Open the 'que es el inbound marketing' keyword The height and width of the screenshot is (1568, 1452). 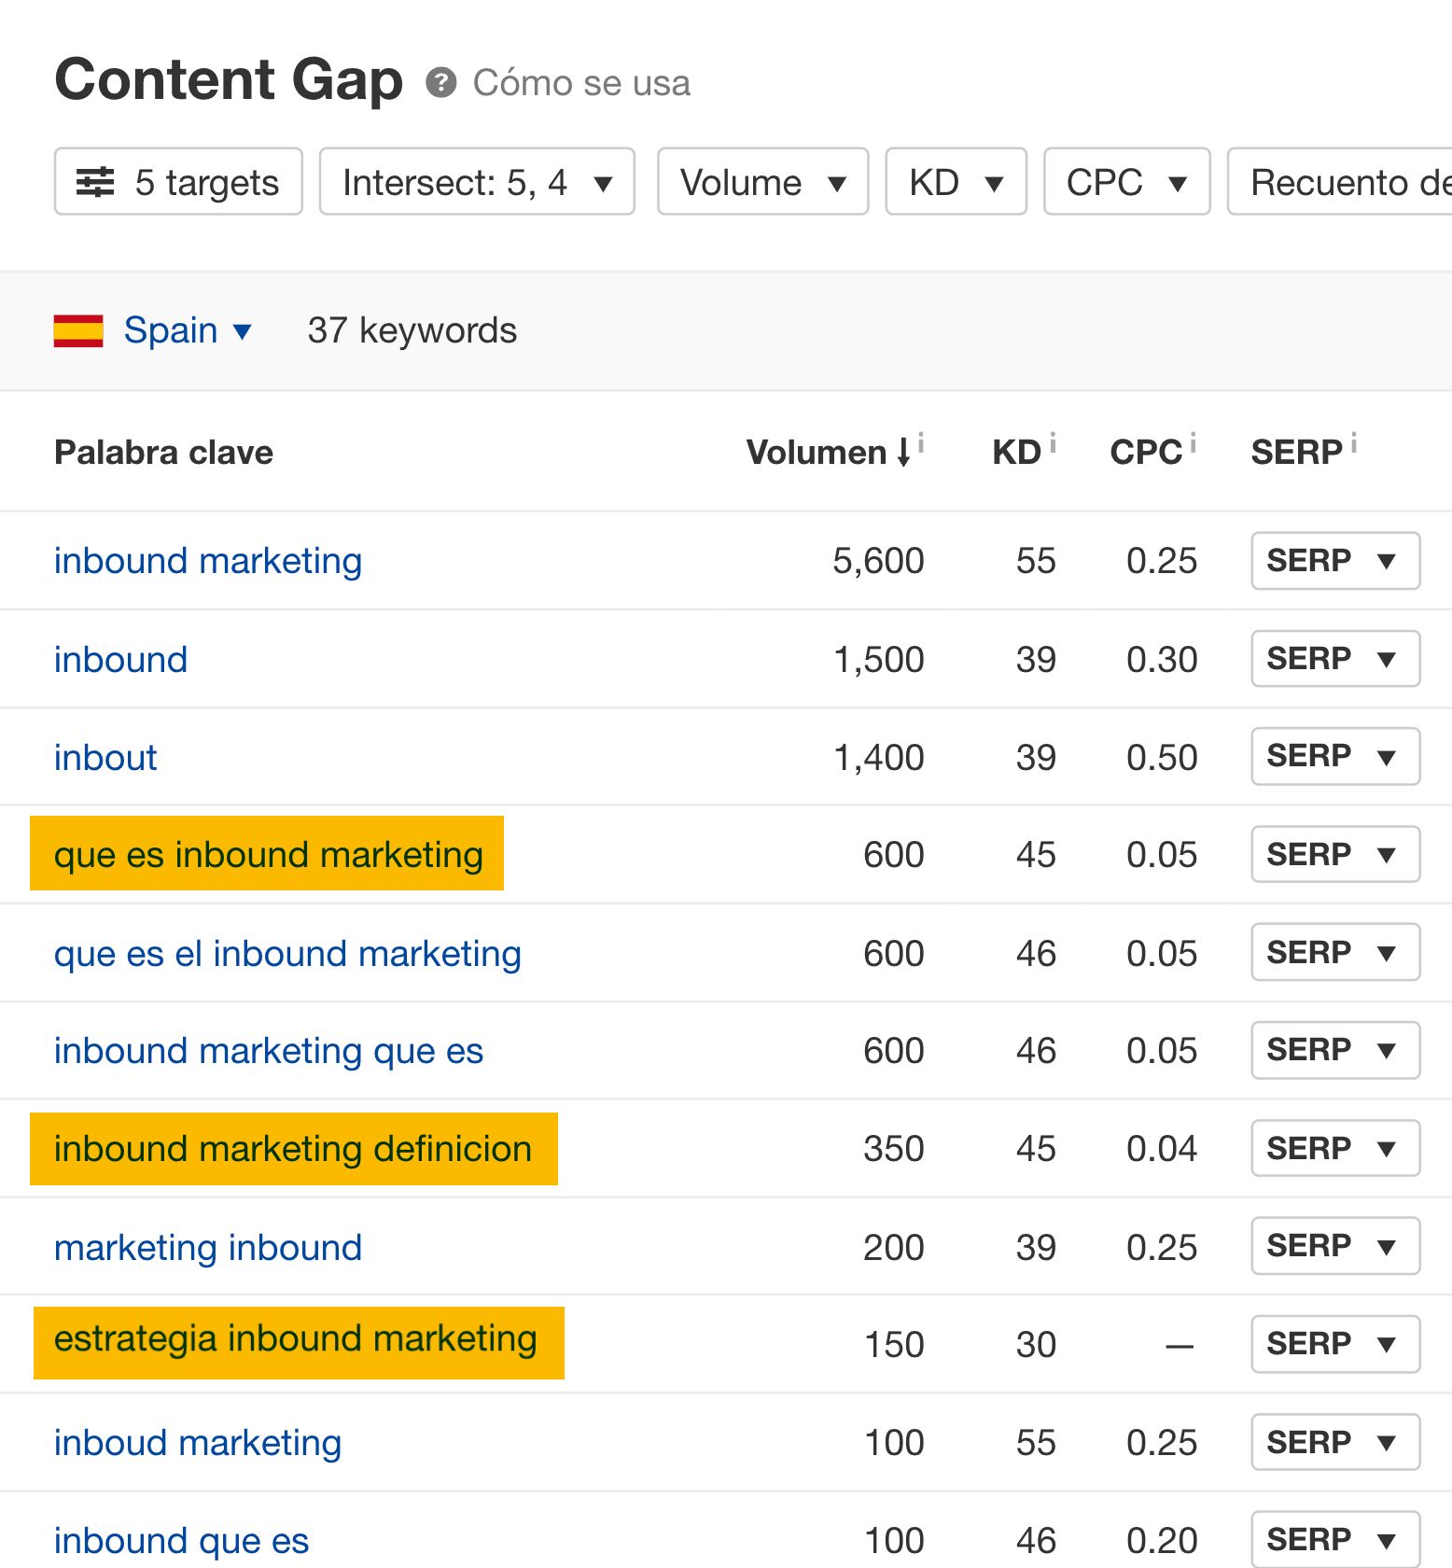pyautogui.click(x=287, y=953)
